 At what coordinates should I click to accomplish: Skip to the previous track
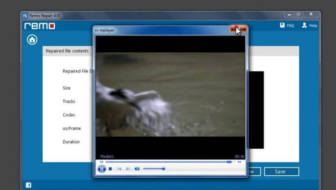119,169
